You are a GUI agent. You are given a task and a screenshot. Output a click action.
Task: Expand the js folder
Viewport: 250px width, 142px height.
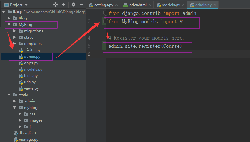[20, 126]
